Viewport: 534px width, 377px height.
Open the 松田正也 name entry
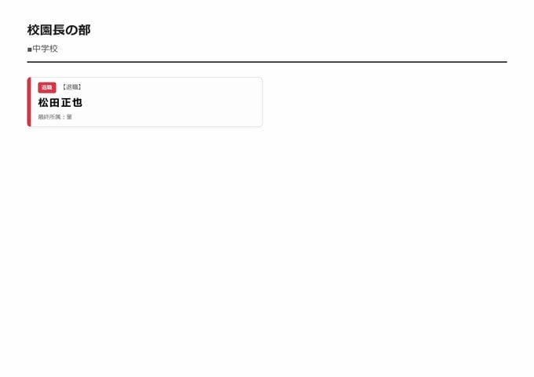tap(60, 102)
